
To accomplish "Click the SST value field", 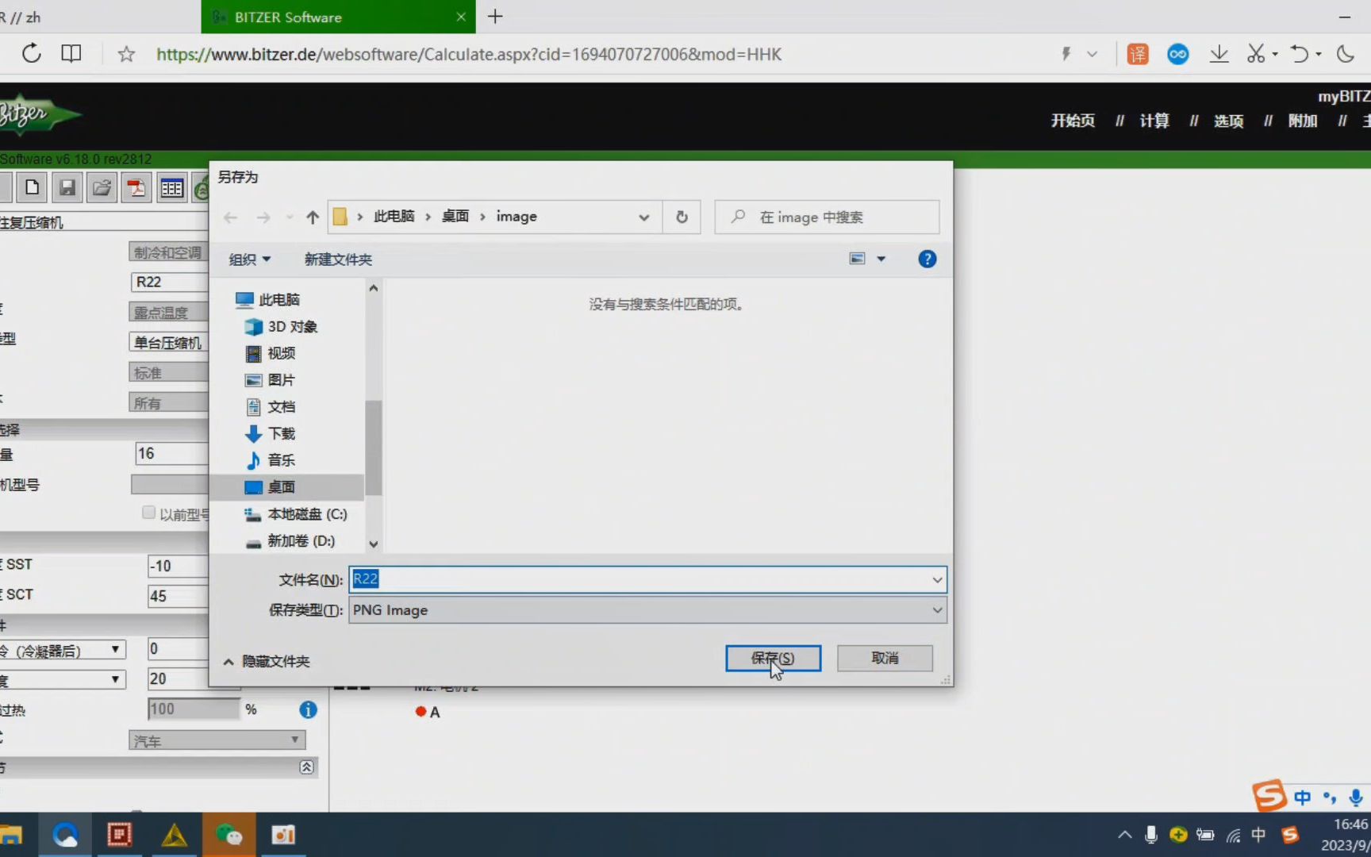I will pos(179,566).
